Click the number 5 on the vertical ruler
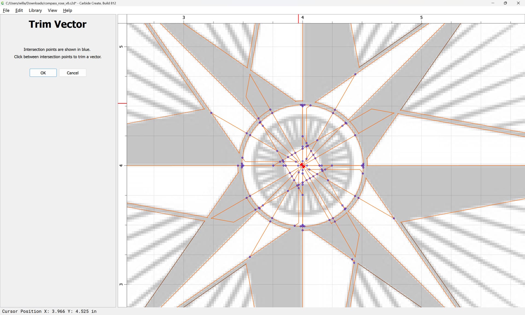The width and height of the screenshot is (525, 315). tap(121, 47)
